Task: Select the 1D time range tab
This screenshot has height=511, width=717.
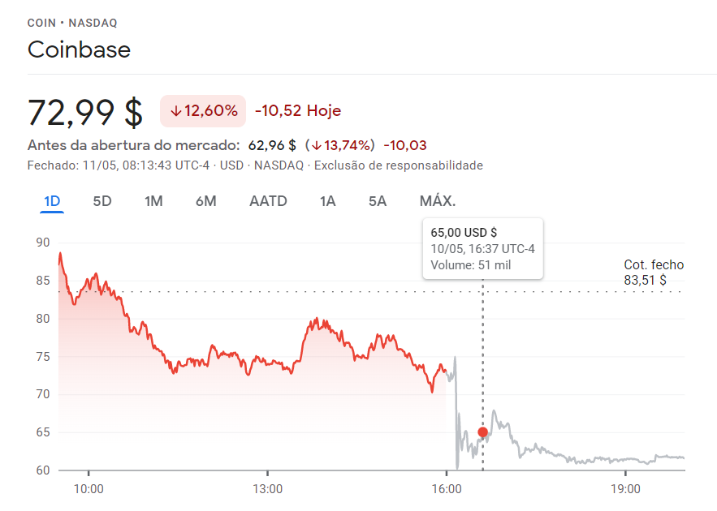Action: (52, 201)
